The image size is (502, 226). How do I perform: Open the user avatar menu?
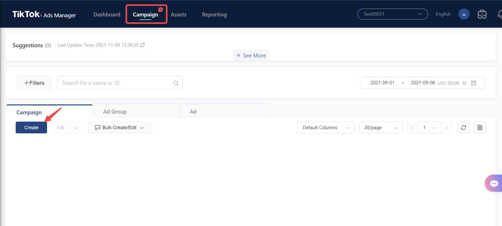point(464,14)
